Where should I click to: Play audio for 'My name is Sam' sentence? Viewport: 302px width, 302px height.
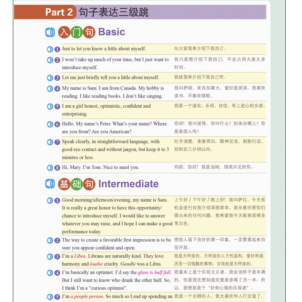coord(50,89)
